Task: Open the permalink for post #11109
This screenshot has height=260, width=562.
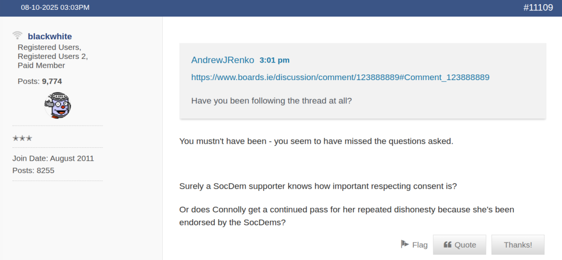Action: click(x=538, y=8)
